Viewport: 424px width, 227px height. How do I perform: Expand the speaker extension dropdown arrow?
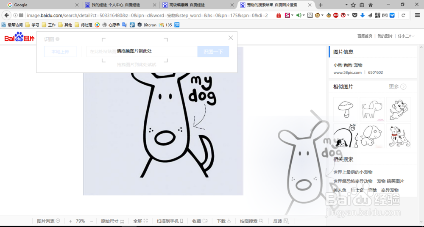[x=304, y=15]
